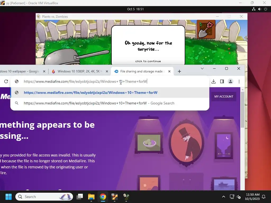Click the MY ACCOUNT button on MediaFire
The image size is (271, 203).
[224, 96]
